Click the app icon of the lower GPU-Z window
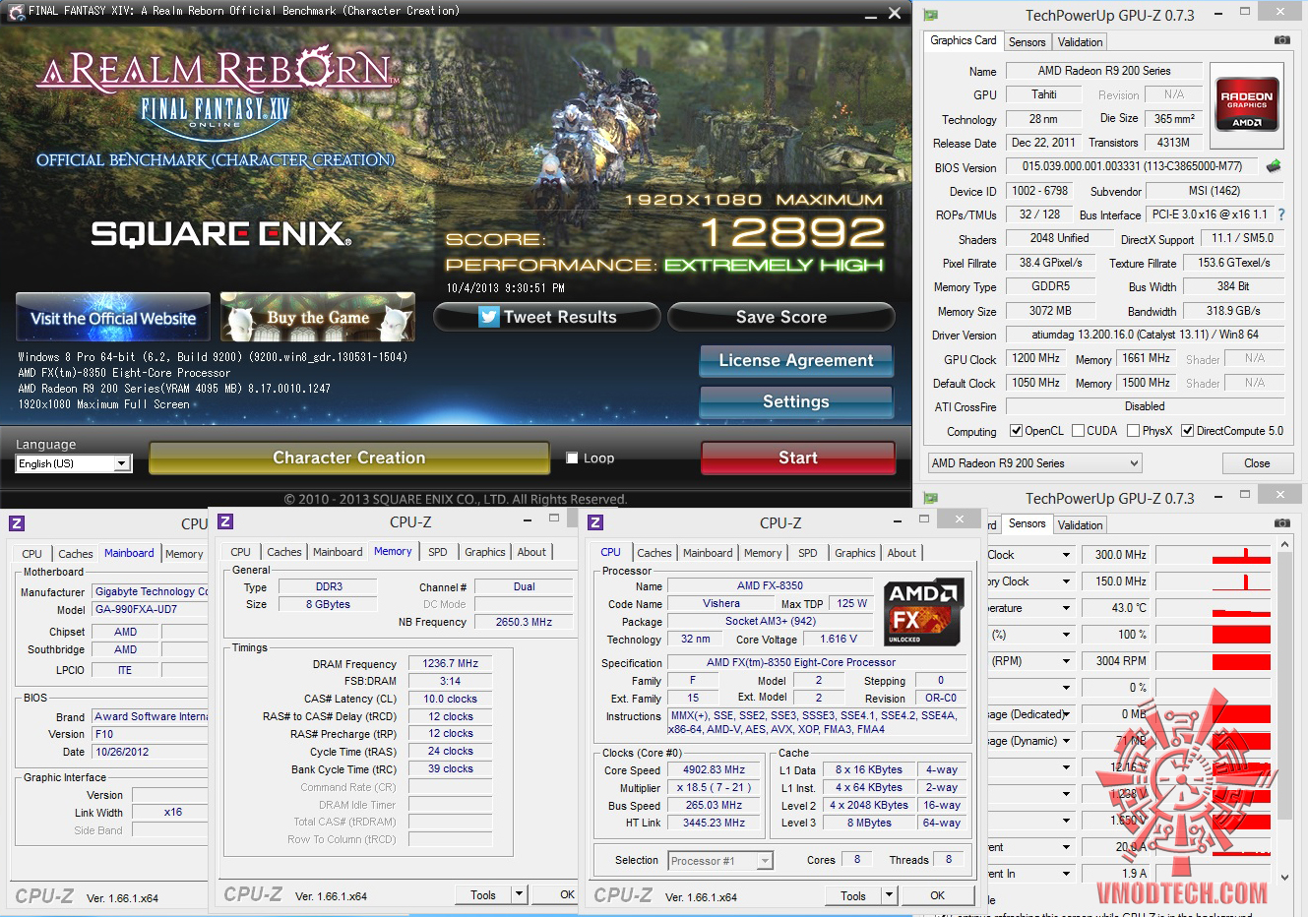The image size is (1308, 917). tap(931, 498)
